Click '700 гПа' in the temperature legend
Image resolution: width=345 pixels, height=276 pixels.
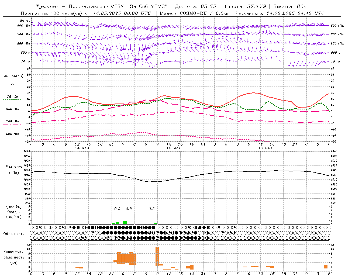click(12, 121)
